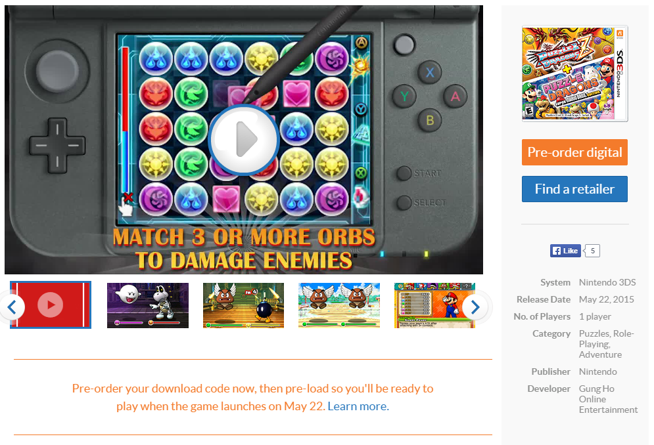
Task: Click the Find a retailer button
Action: click(x=574, y=189)
